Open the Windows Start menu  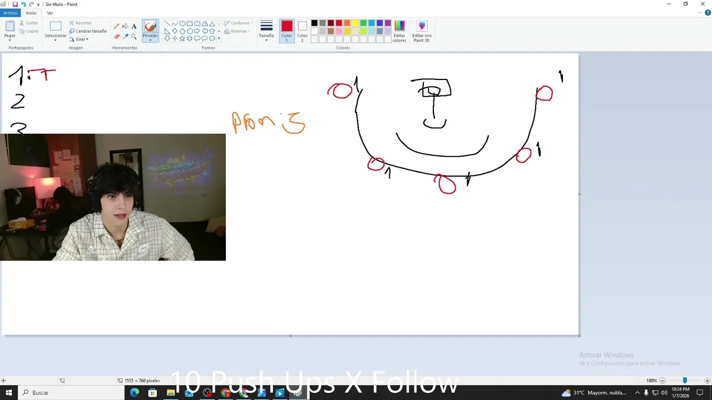point(9,393)
